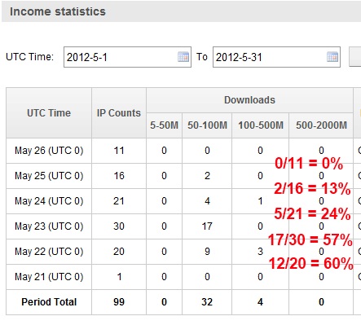Click the start date field 2012-5-1
The width and height of the screenshot is (361, 325).
[127, 57]
